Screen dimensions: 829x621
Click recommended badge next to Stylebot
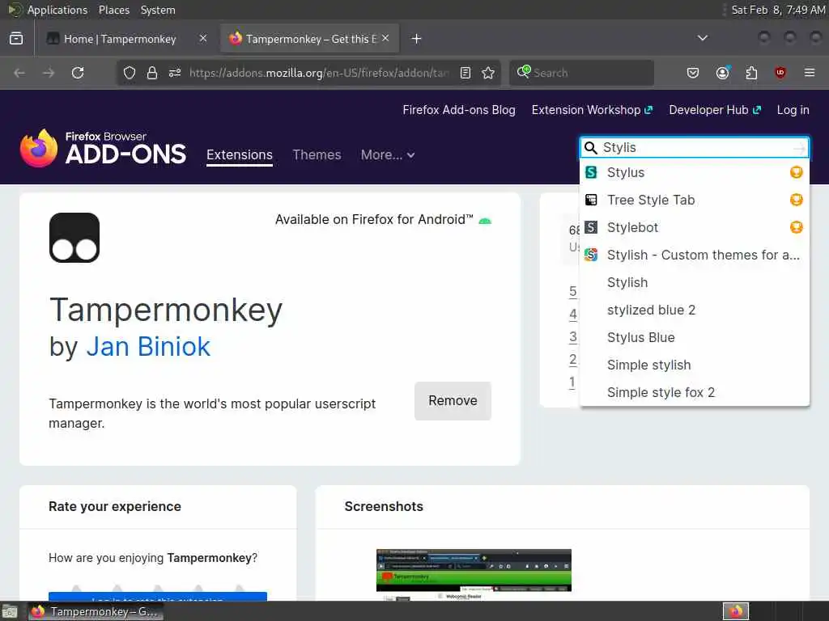[x=797, y=227]
